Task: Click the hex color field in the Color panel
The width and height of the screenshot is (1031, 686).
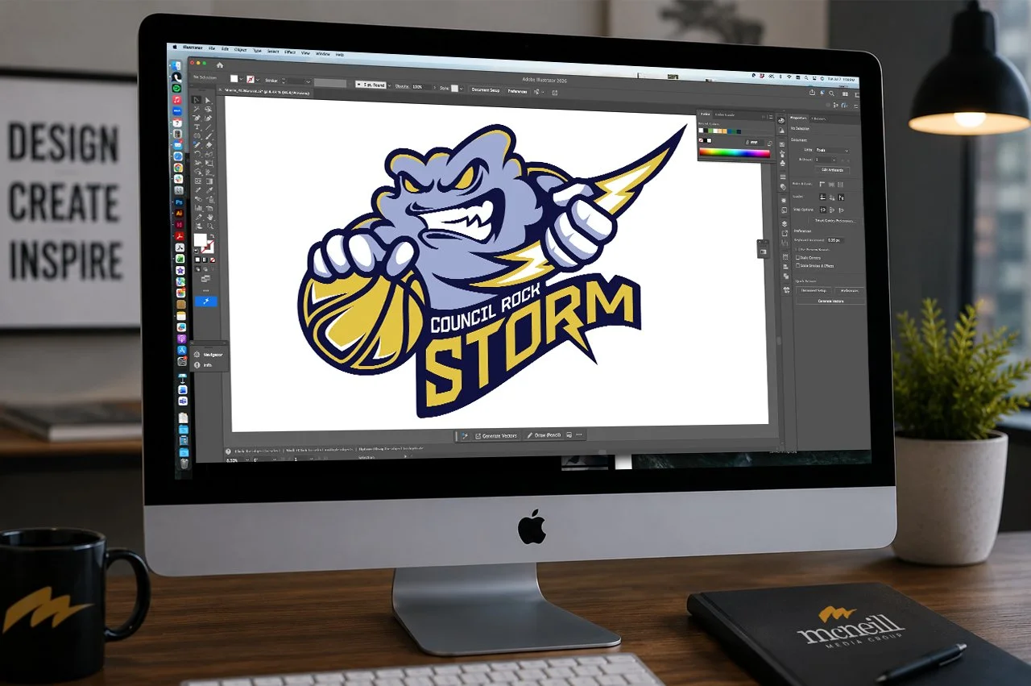Action: point(754,143)
